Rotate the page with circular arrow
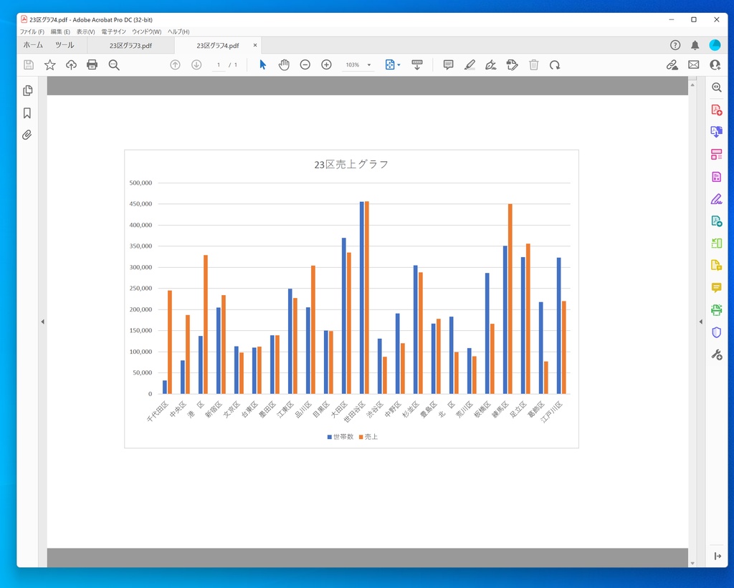734x588 pixels. coord(555,65)
